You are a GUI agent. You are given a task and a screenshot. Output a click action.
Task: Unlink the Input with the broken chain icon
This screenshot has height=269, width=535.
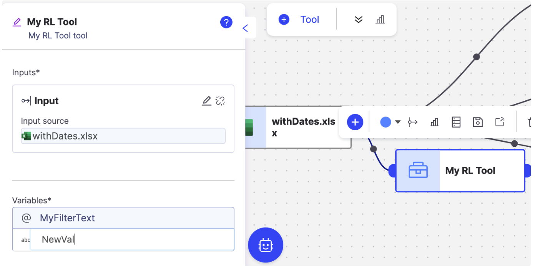(x=220, y=101)
